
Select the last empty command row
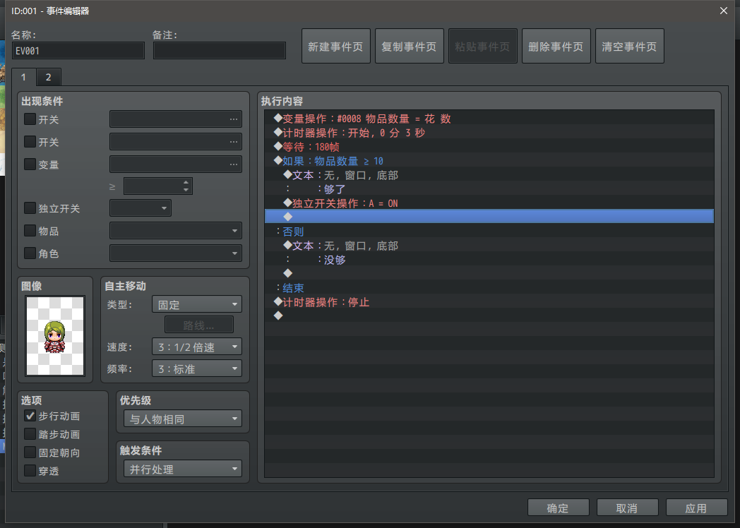pyautogui.click(x=489, y=316)
